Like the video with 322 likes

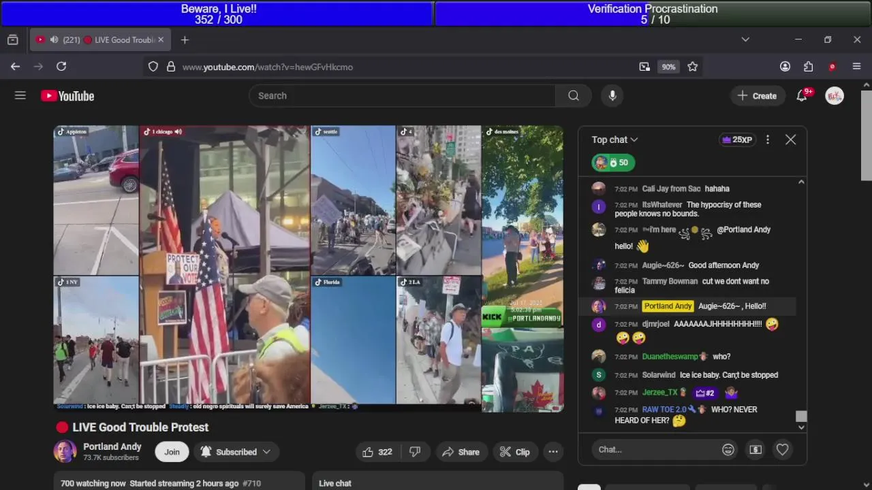377,452
